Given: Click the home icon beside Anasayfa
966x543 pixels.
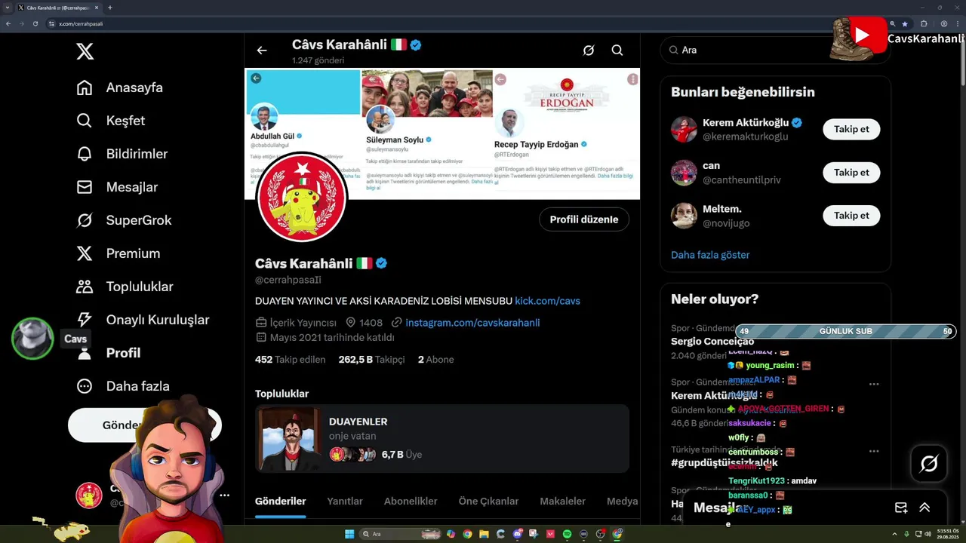Looking at the screenshot, I should 85,87.
